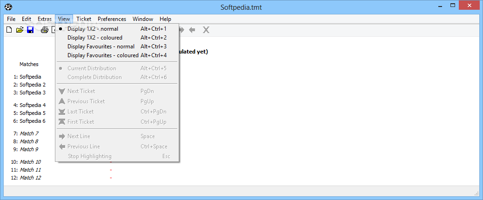Select match row 5: Softpedia 5
Screen dimensions: 483x200
(30, 113)
